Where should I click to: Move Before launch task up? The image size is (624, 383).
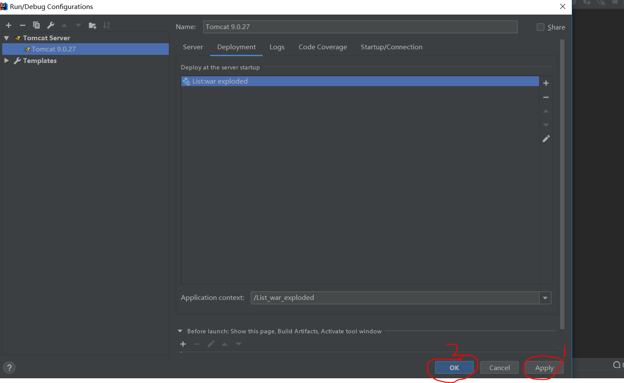225,344
